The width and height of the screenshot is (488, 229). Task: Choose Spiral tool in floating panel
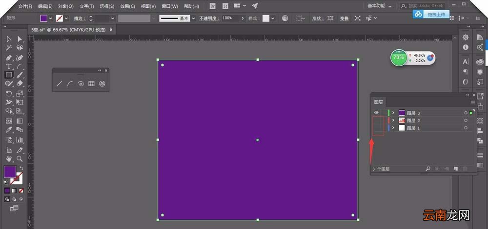pos(81,84)
